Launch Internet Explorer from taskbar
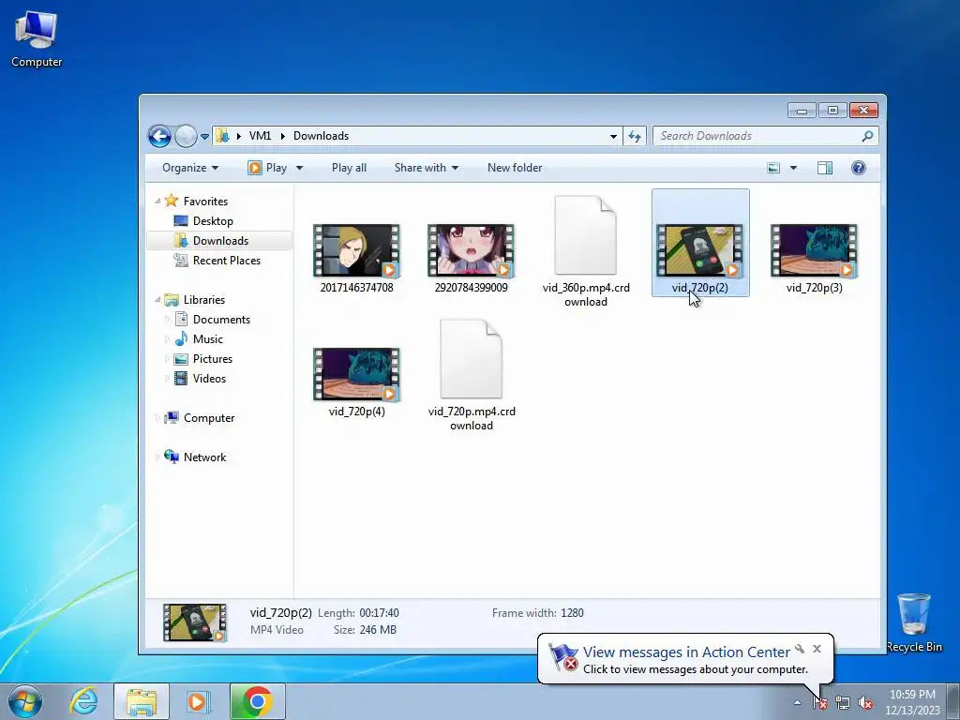960x720 pixels. pyautogui.click(x=83, y=701)
